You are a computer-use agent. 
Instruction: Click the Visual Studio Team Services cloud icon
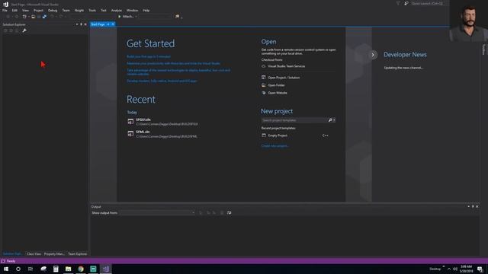264,66
